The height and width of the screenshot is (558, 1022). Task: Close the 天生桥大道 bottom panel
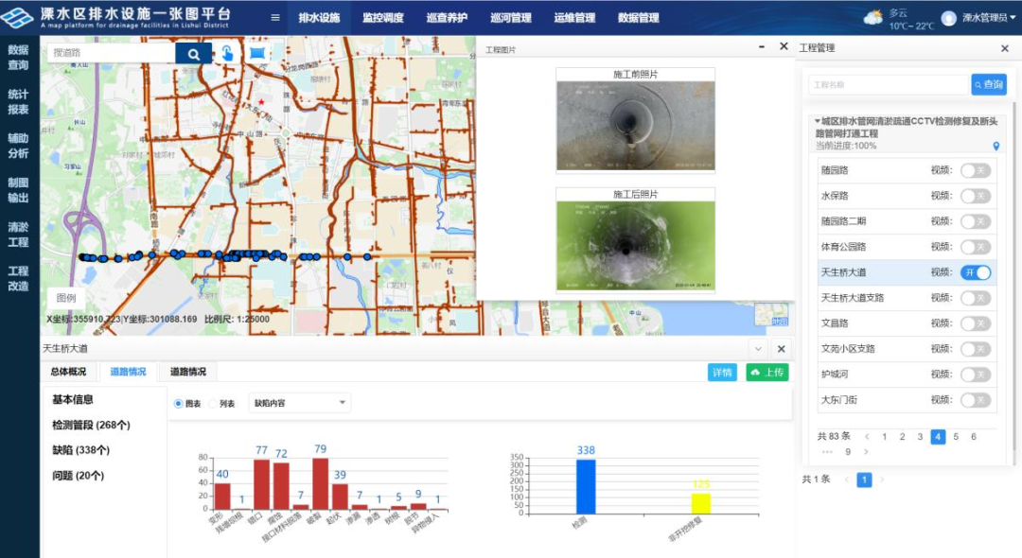pos(781,348)
